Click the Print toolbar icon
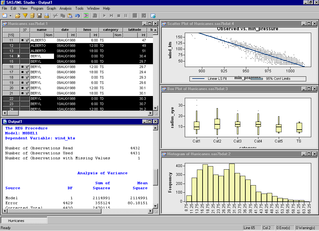Screen dimensions: 319x231 47,16
